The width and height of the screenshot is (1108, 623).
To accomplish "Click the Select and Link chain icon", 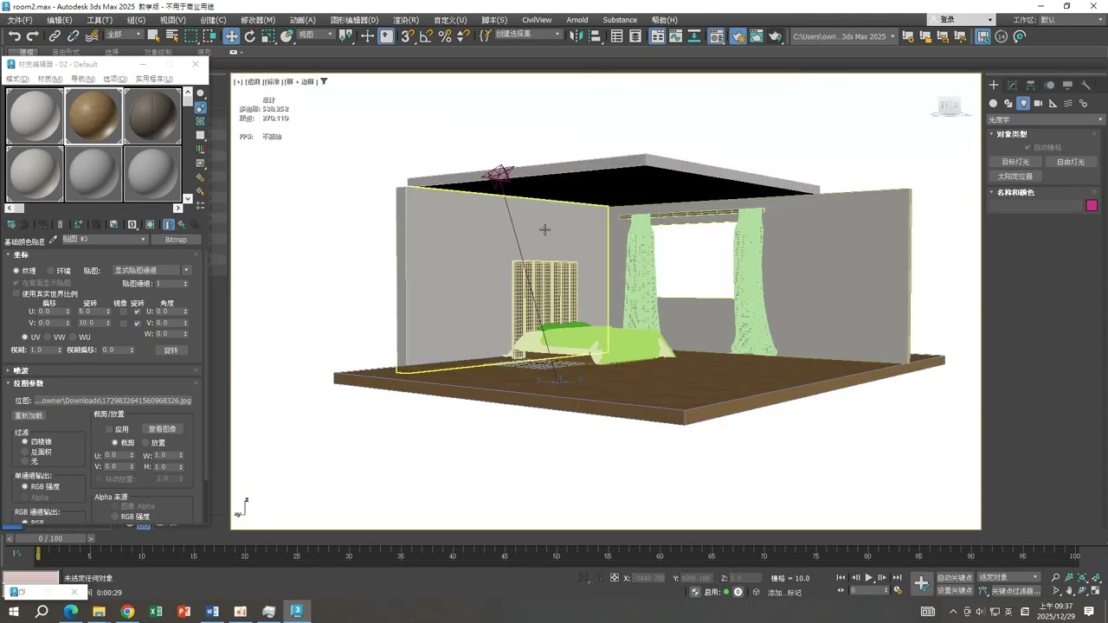I will point(55,35).
